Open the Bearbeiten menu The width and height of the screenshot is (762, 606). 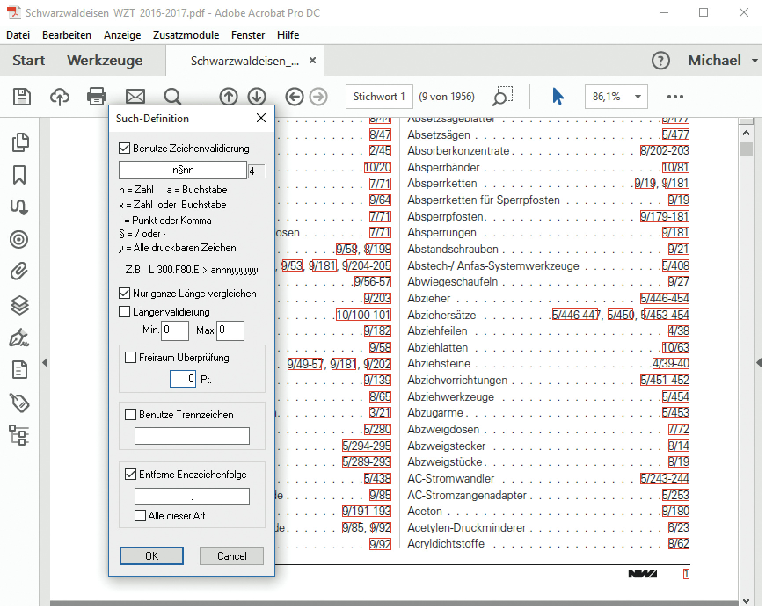(x=66, y=35)
